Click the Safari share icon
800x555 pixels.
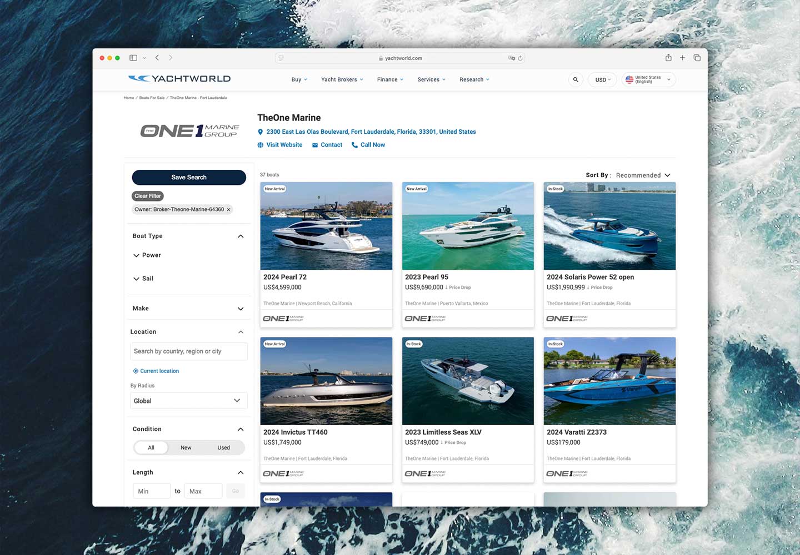(x=668, y=58)
